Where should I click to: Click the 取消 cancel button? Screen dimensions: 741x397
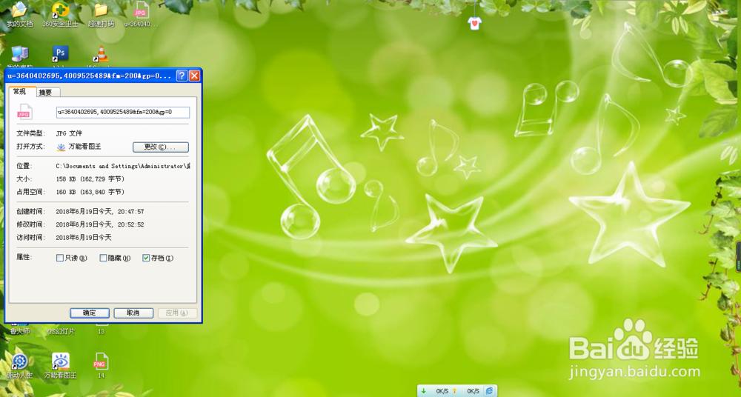click(x=133, y=313)
